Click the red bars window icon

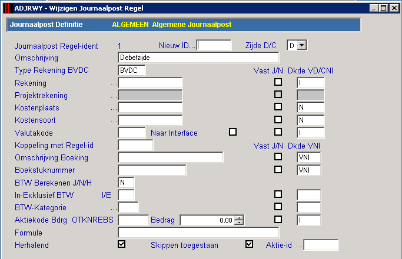pos(8,8)
